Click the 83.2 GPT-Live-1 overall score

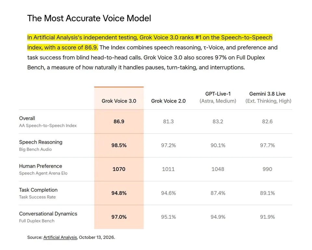218,121
